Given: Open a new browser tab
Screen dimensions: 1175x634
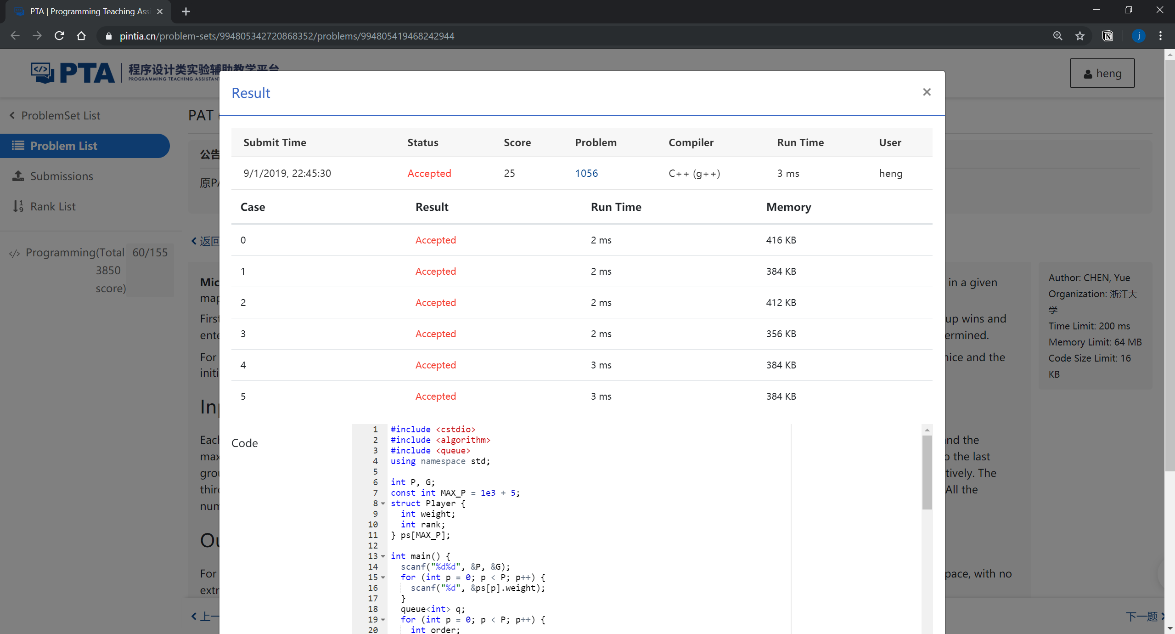Looking at the screenshot, I should tap(186, 11).
